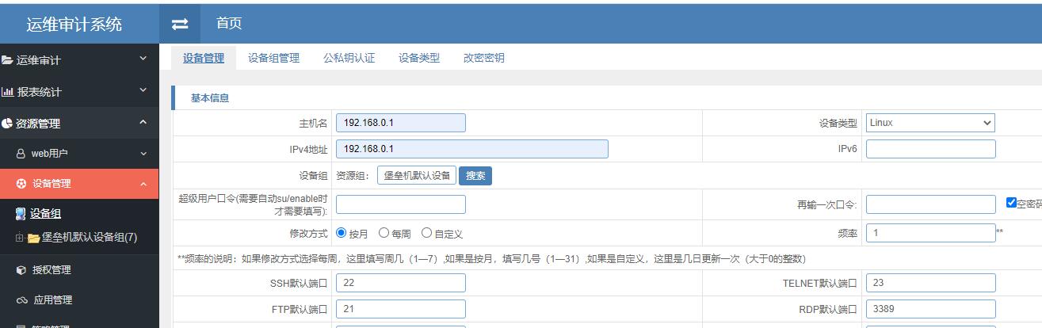Expand the 堡垒机默认设备组 tree node plus sign

pos(19,238)
